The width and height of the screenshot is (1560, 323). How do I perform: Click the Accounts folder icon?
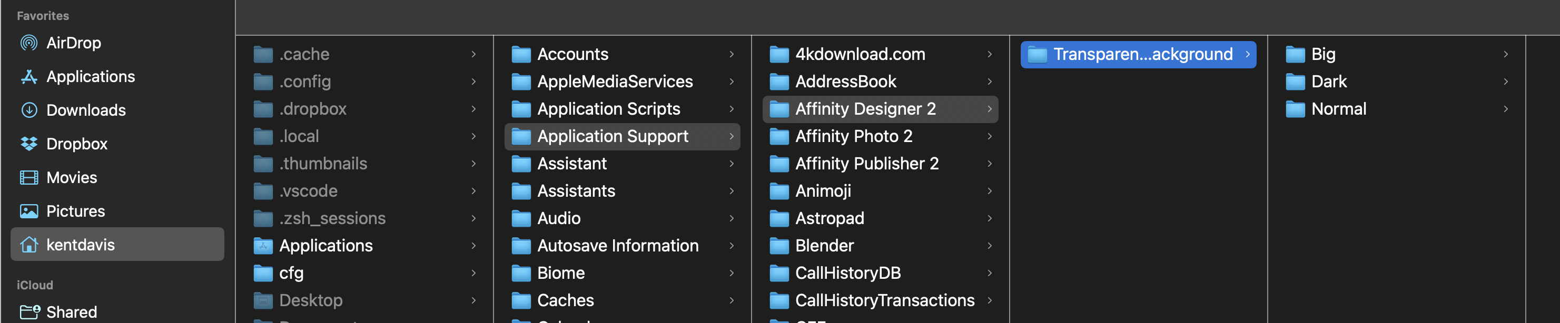pos(521,54)
